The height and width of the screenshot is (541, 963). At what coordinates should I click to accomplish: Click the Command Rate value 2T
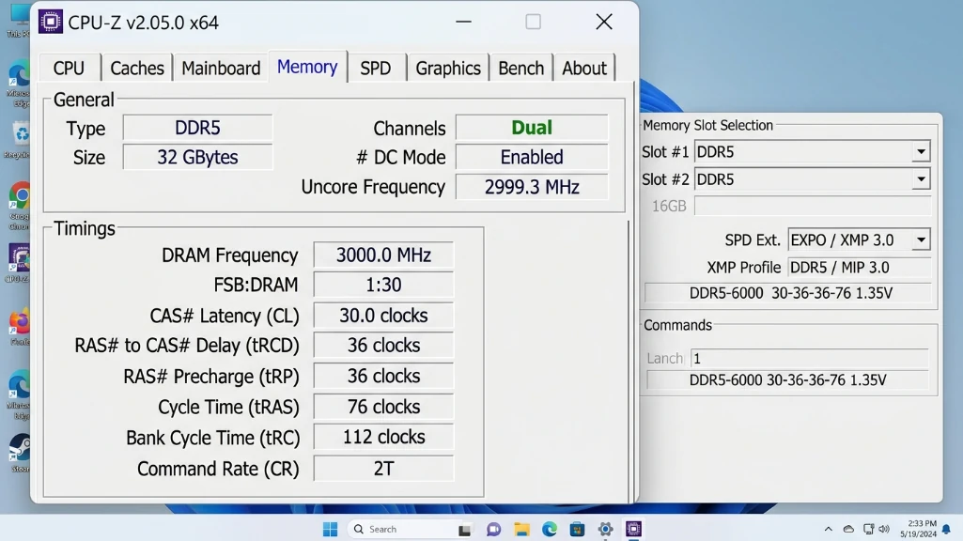point(383,469)
